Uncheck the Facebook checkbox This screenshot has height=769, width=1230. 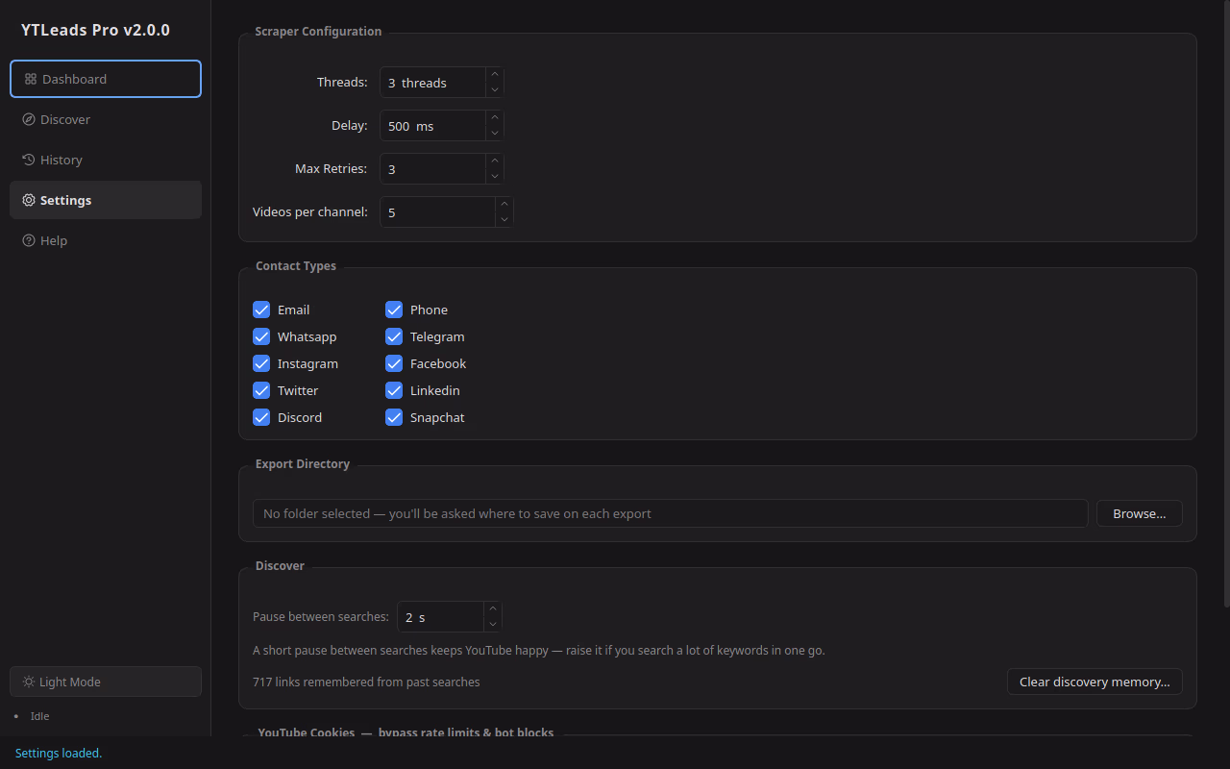pos(394,363)
